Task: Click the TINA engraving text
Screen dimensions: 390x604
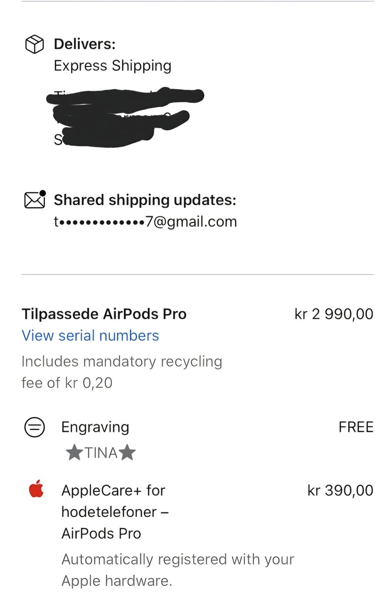Action: [x=101, y=453]
